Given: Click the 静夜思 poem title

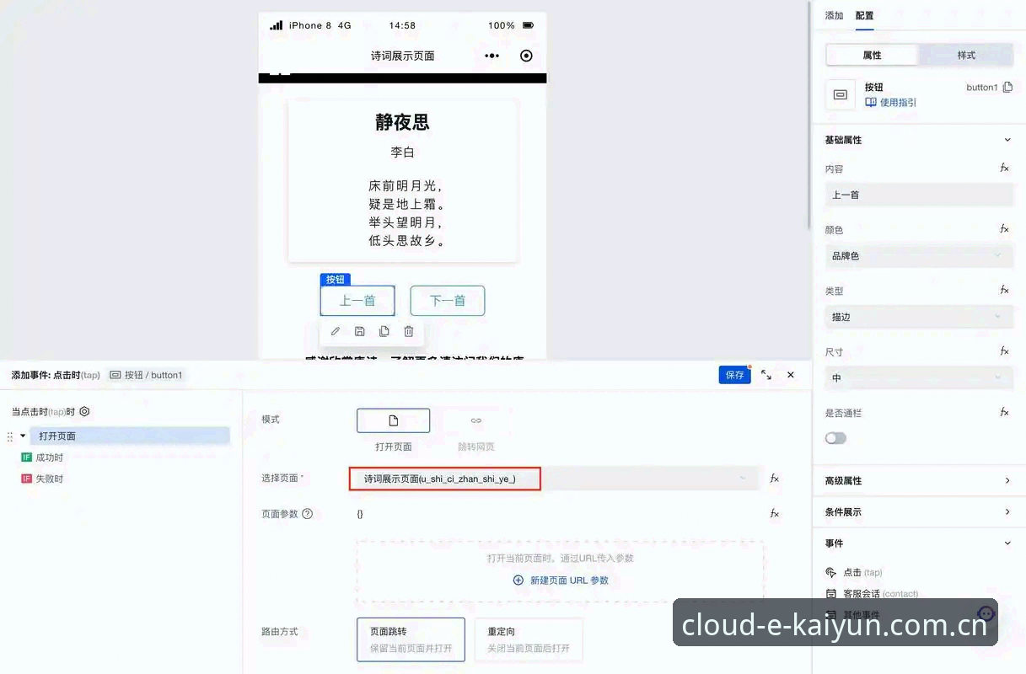Looking at the screenshot, I should pyautogui.click(x=402, y=123).
